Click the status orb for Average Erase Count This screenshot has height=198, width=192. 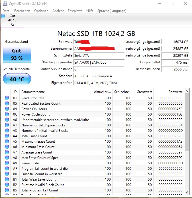pyautogui.click(x=7, y=152)
